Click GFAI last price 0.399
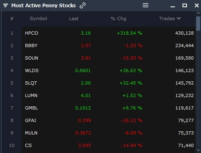This screenshot has height=153, width=201. tap(84, 120)
